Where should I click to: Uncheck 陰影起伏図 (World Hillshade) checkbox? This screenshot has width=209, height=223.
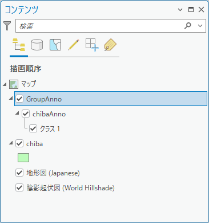click(19, 187)
